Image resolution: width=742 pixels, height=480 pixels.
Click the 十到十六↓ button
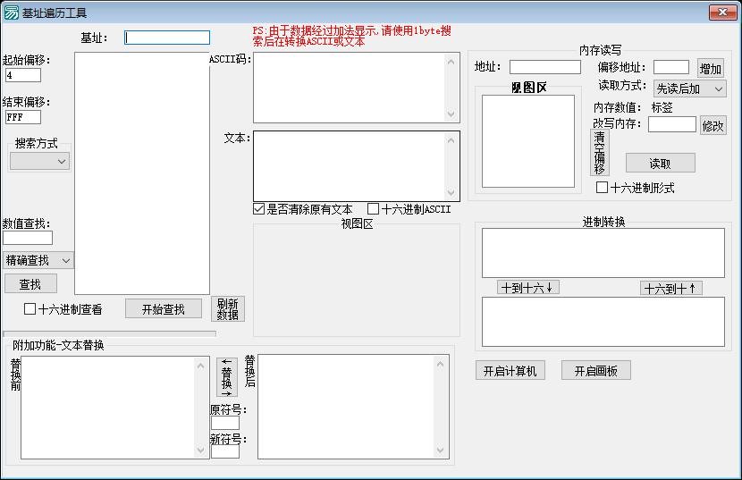click(528, 287)
